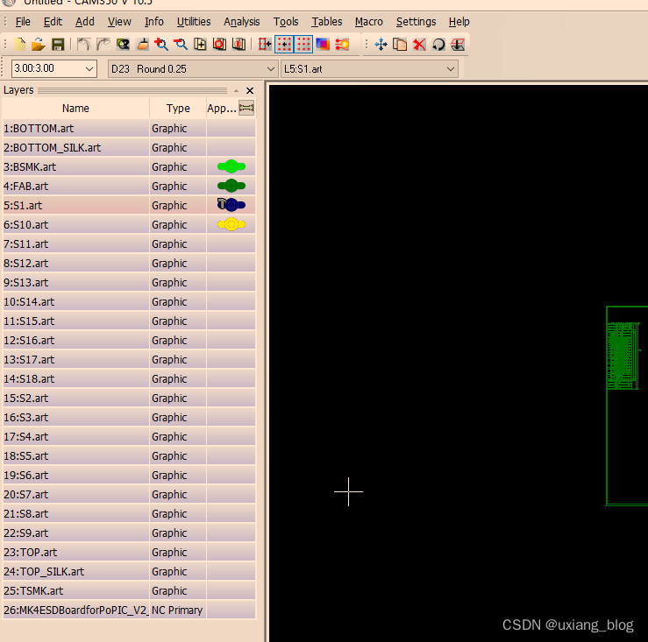The image size is (648, 642).
Task: Click the highlight sun-shaped toolbar icon
Action: pos(342,44)
